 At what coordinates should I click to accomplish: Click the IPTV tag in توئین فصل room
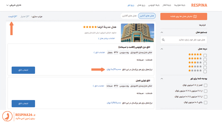(116, 86)
